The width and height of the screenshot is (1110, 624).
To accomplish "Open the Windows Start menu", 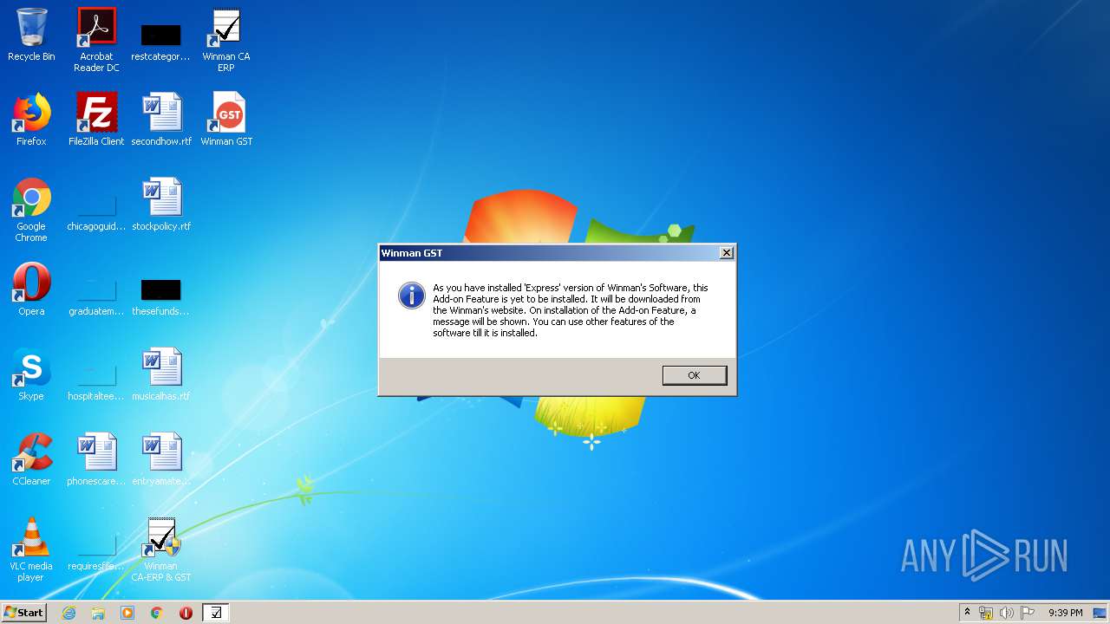I will point(24,613).
